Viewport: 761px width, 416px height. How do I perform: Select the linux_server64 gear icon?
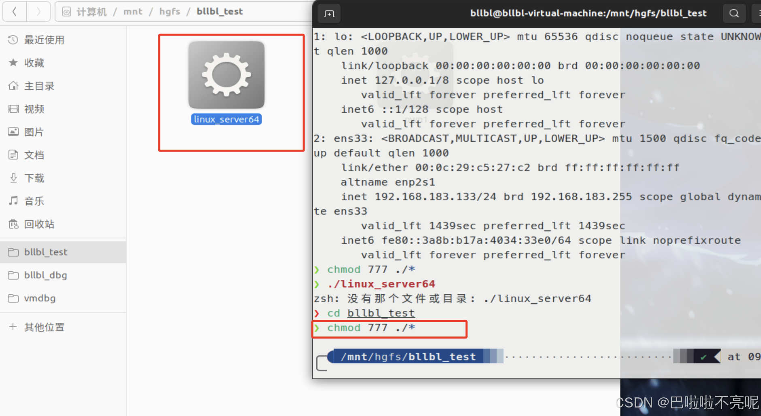pos(226,75)
